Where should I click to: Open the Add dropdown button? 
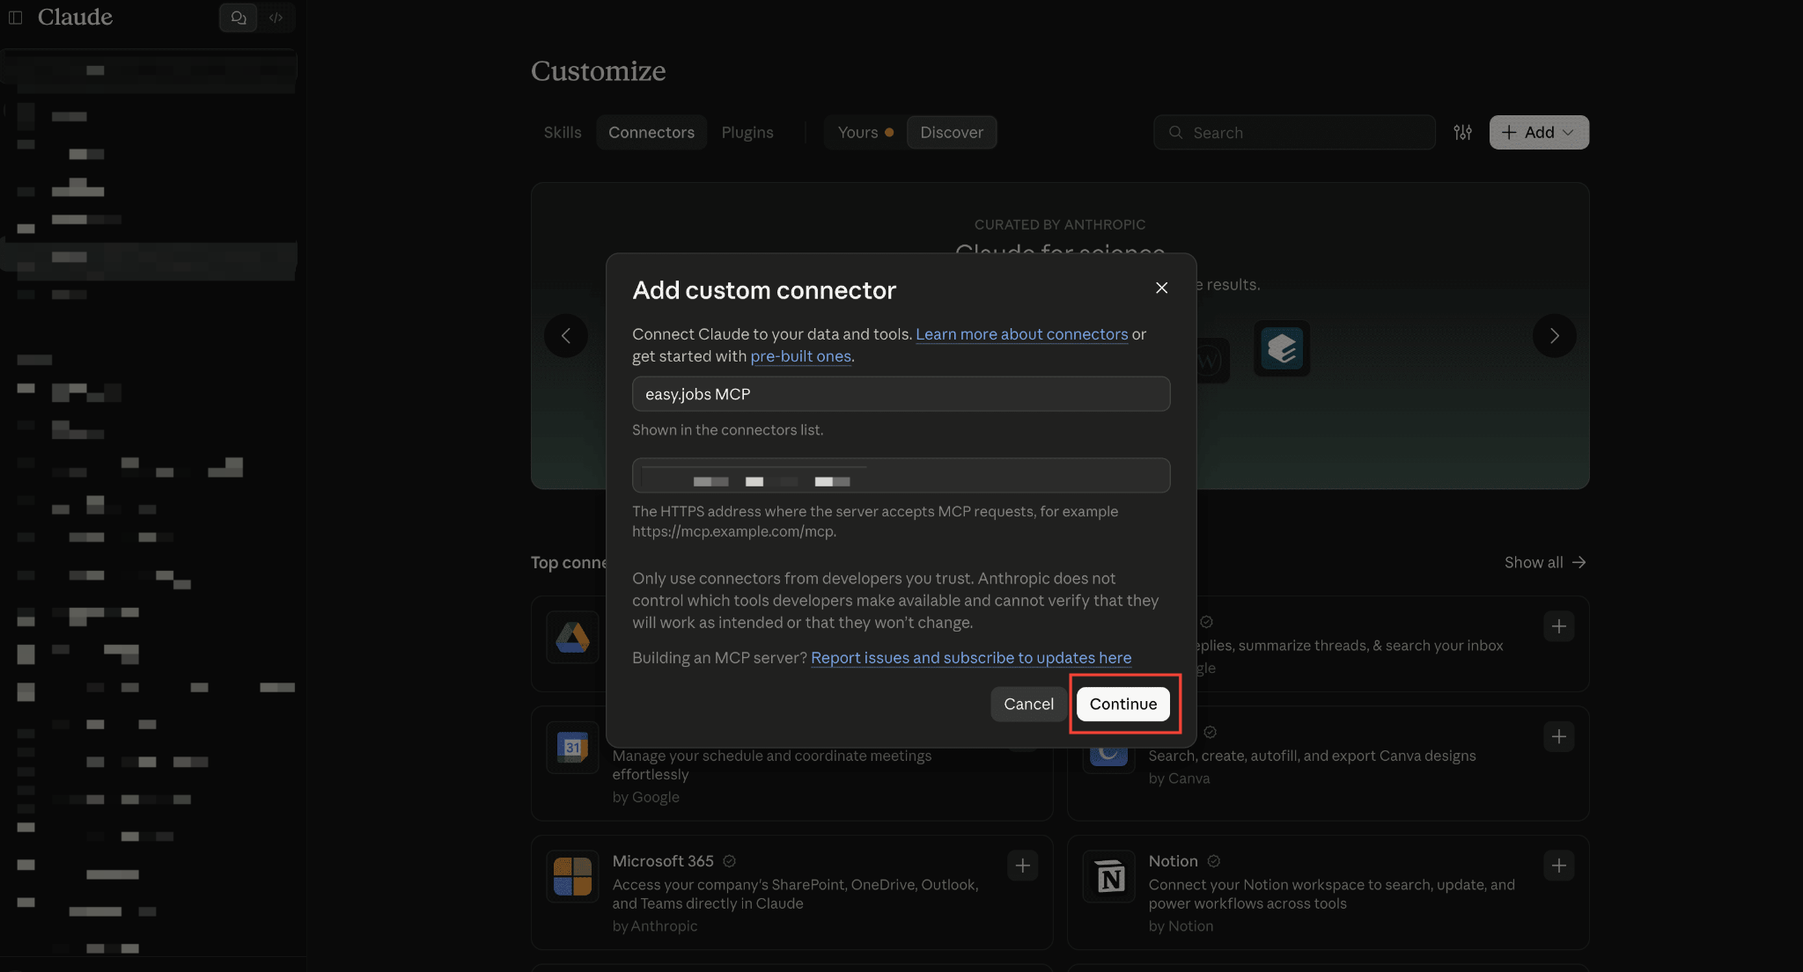click(1539, 132)
